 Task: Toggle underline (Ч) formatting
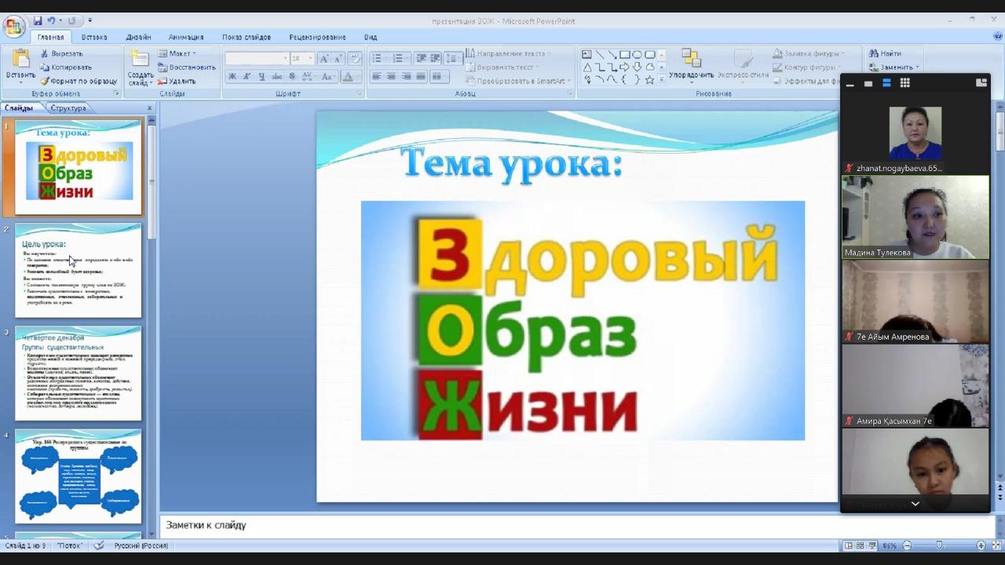coord(261,77)
